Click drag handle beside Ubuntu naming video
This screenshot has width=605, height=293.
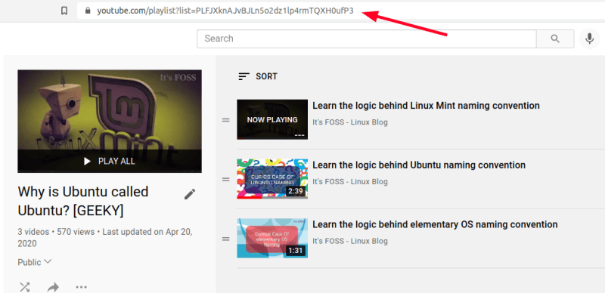225,179
